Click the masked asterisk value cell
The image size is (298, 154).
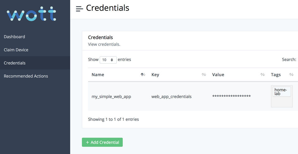pos(231,97)
